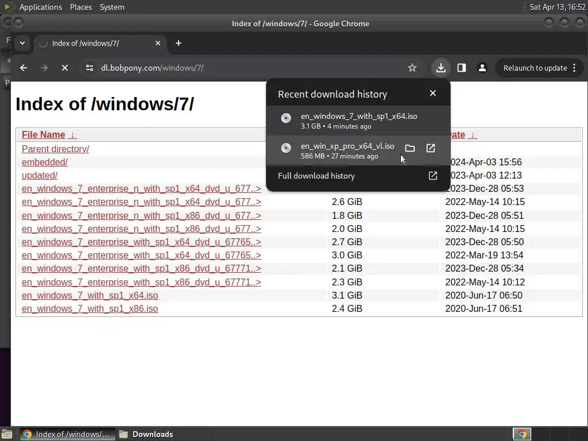Select Chrome window in bottom taskbar
Image resolution: width=588 pixels, height=441 pixels.
67,434
